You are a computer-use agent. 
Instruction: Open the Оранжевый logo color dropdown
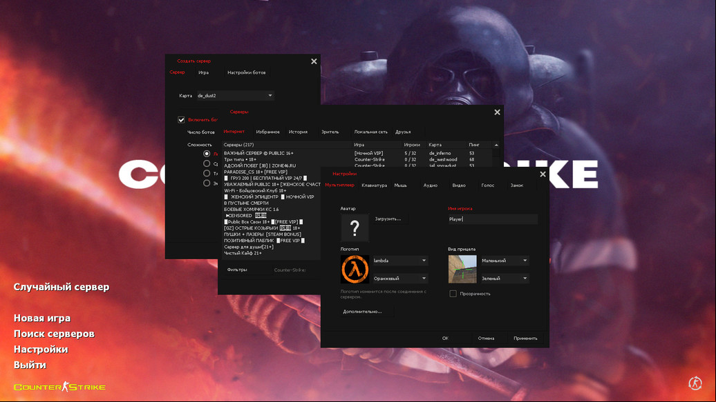pos(400,279)
